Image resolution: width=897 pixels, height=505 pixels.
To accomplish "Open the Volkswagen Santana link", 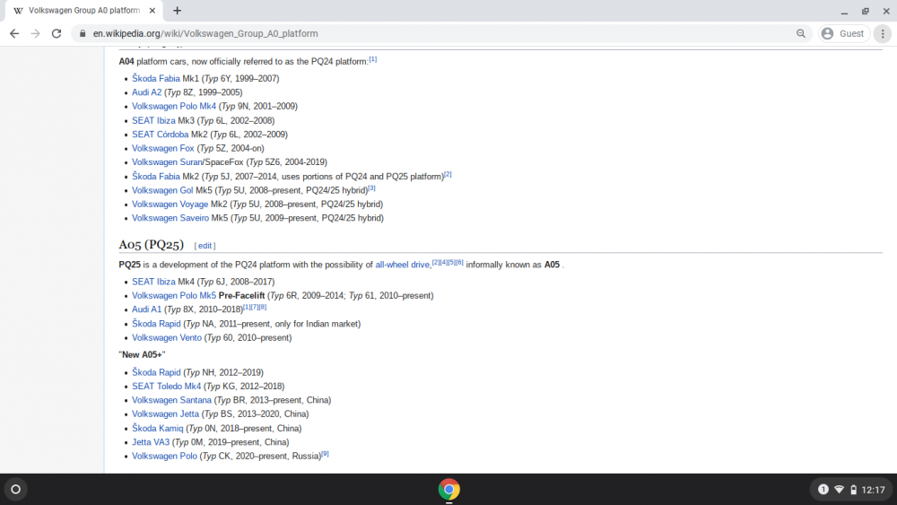I will (x=171, y=400).
